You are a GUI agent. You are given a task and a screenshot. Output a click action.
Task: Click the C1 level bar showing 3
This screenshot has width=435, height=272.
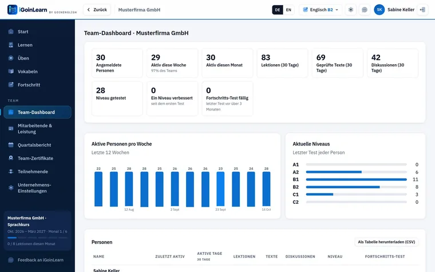click(x=356, y=194)
